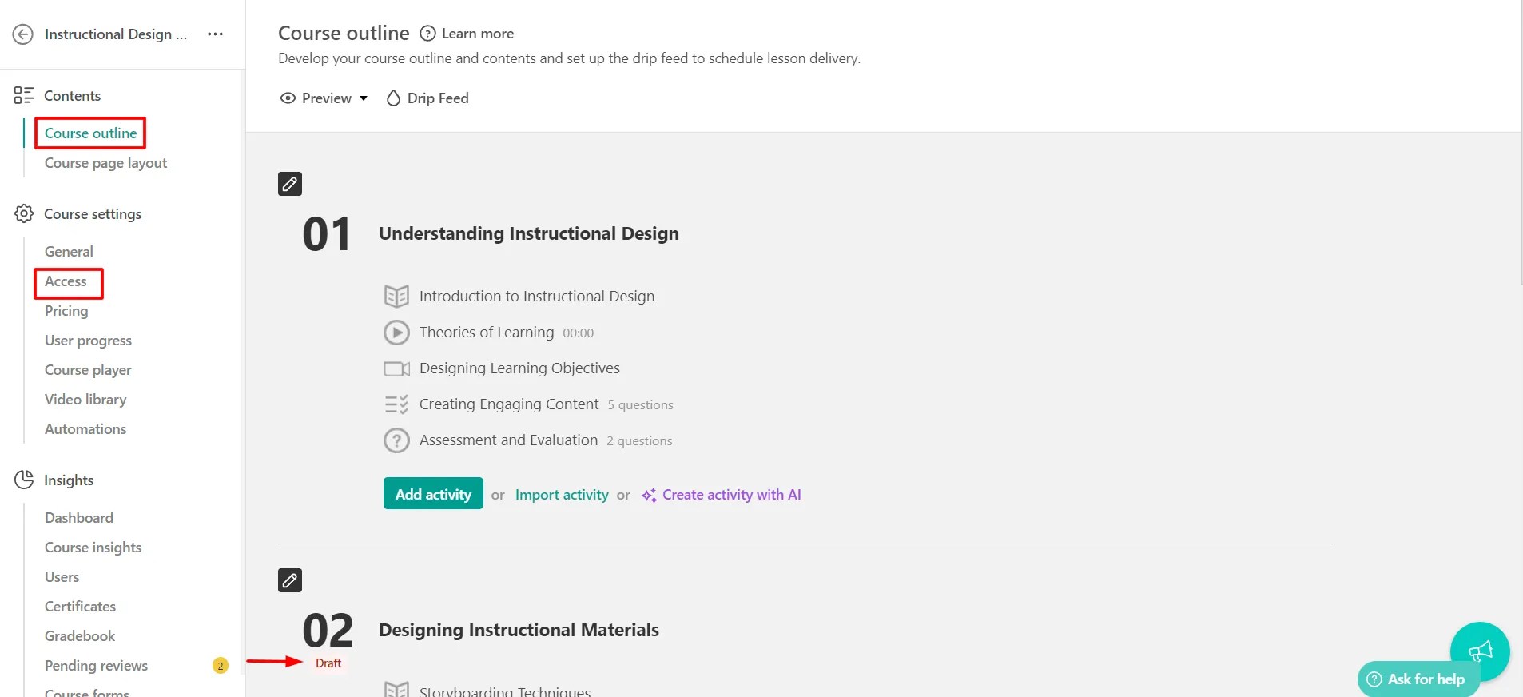Viewport: 1523px width, 697px height.
Task: Open the Learn more help icon
Action: (x=427, y=34)
